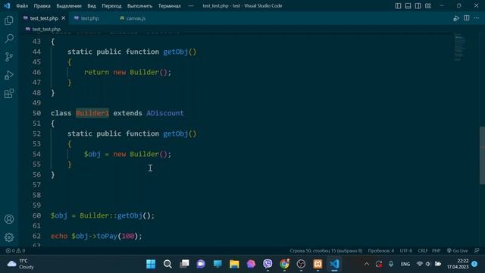Open the Explorer view in activity bar
The image size is (485, 273).
pyautogui.click(x=9, y=20)
